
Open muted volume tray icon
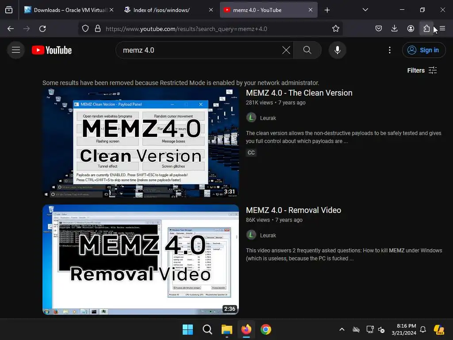(381, 329)
